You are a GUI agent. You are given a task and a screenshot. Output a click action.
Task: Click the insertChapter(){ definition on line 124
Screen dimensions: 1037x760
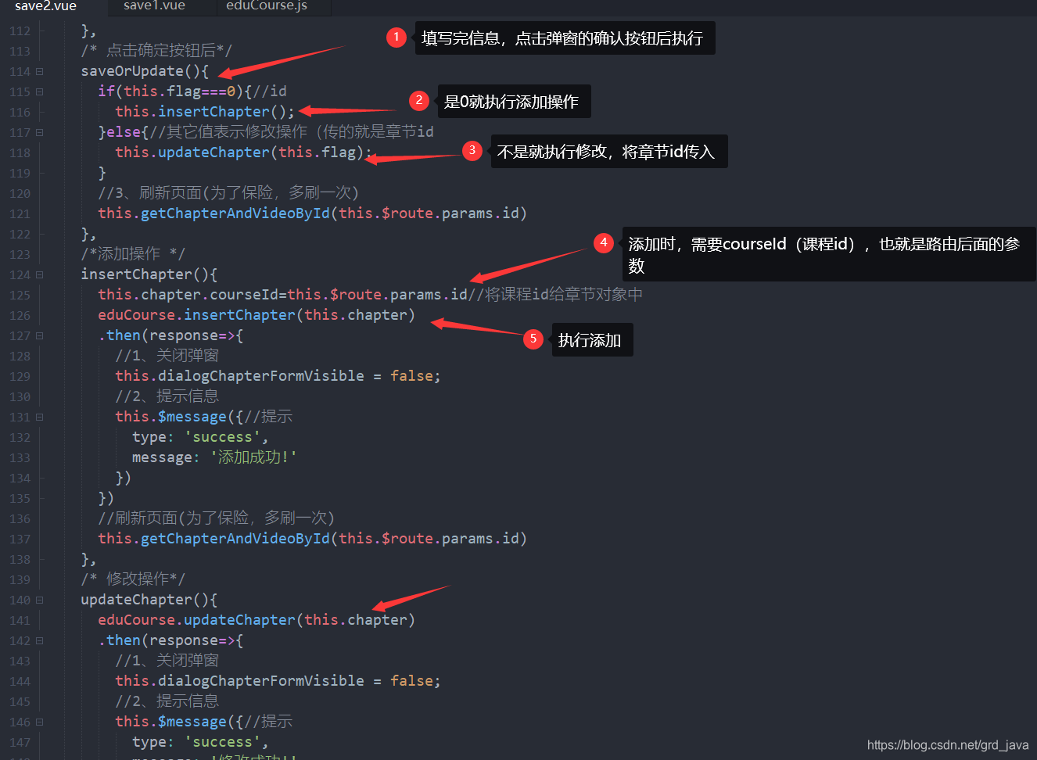click(x=149, y=274)
